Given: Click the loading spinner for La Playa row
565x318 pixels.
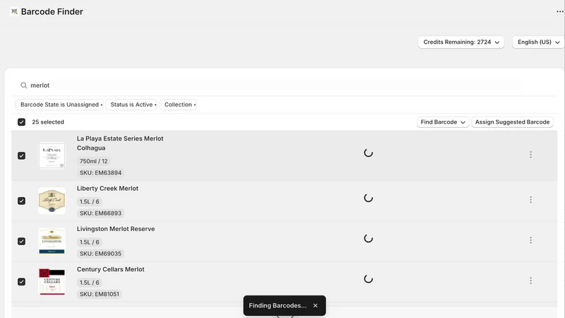Looking at the screenshot, I should click(368, 153).
